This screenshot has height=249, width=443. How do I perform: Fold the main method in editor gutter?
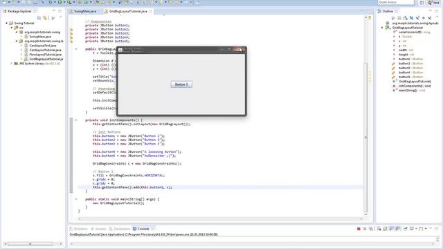76,199
